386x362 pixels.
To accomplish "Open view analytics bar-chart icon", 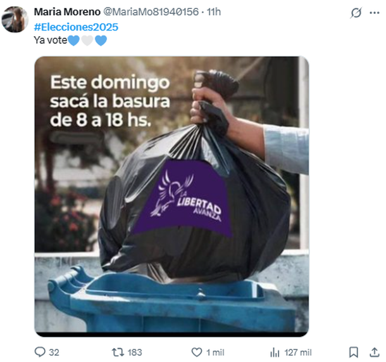I will (x=275, y=352).
